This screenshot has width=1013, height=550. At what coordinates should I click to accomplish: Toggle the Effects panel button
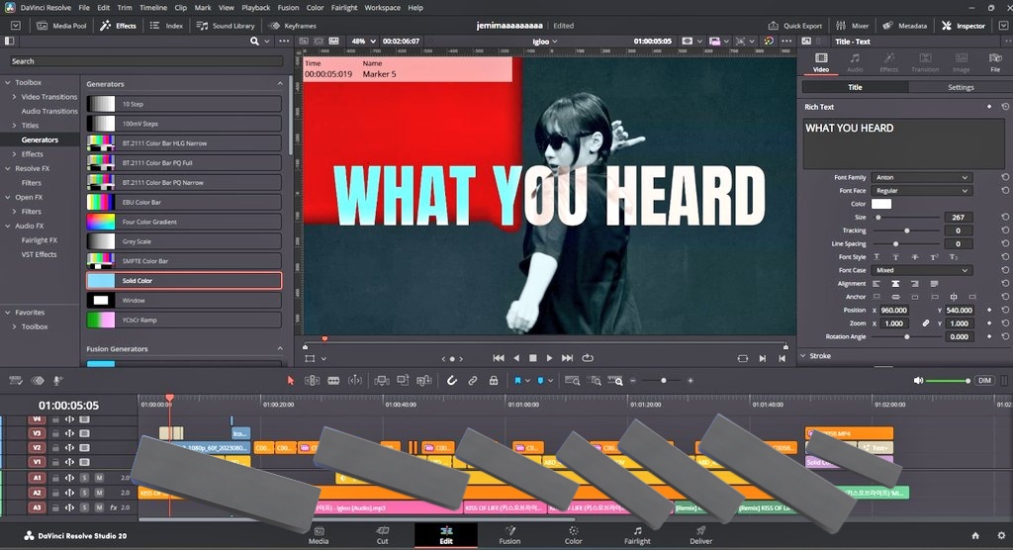coord(118,26)
